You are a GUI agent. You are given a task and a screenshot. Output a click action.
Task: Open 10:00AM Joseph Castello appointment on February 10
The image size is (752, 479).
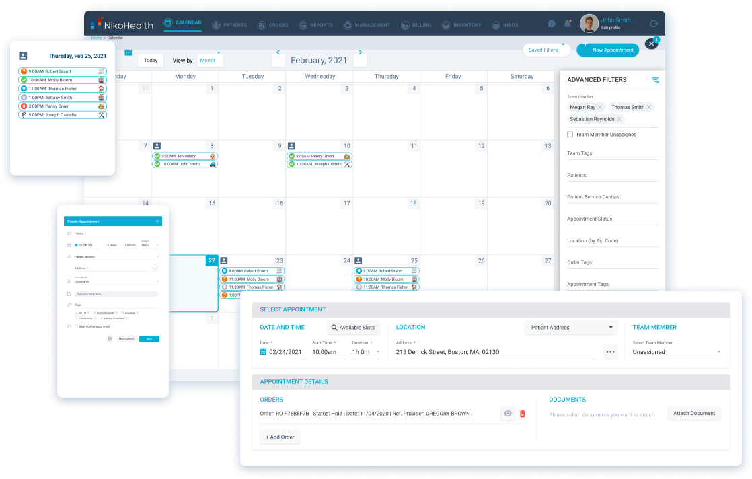coord(319,164)
